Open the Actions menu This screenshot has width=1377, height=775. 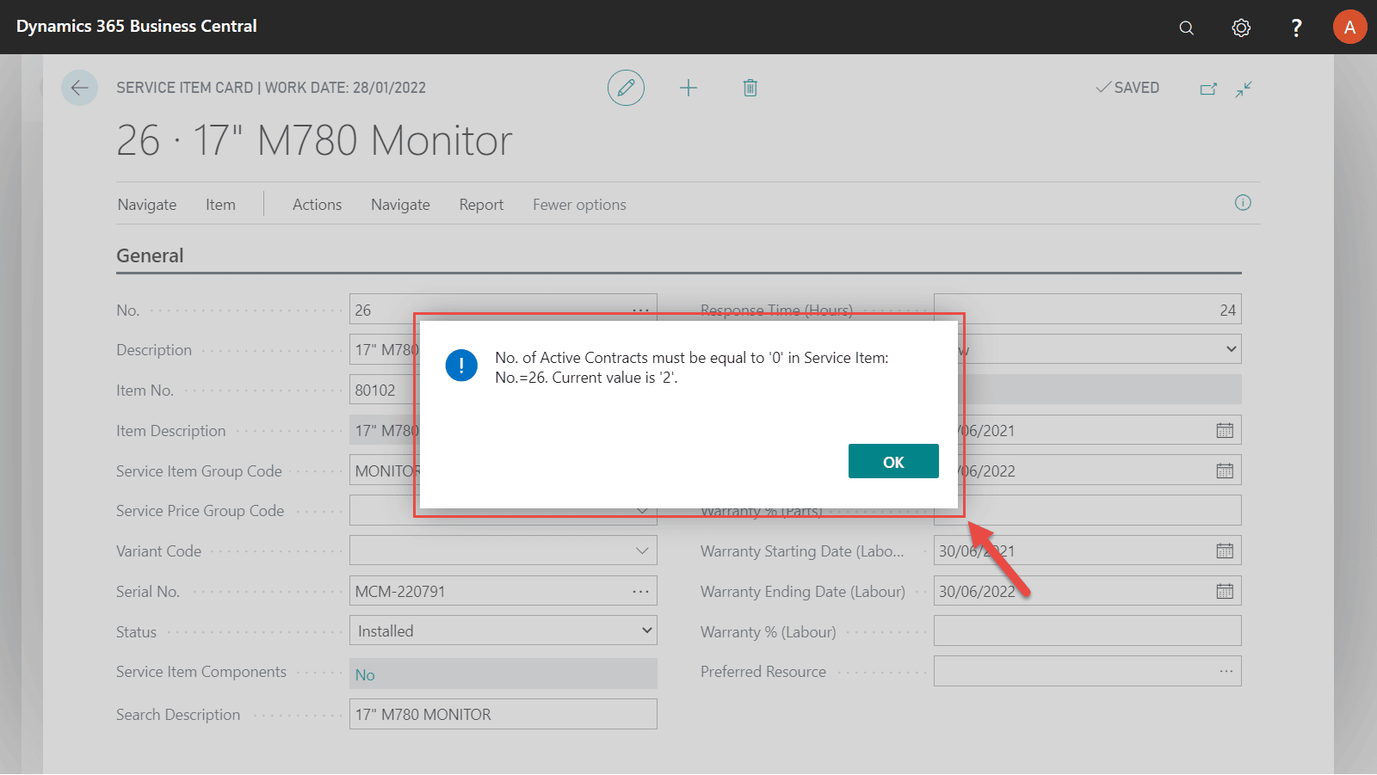pos(317,205)
